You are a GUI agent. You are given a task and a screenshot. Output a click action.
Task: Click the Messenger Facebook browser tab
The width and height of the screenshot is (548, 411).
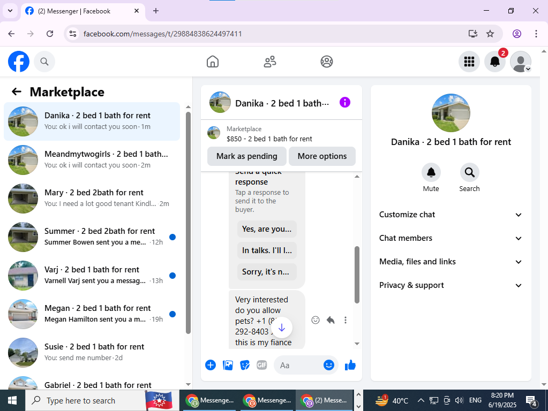83,11
